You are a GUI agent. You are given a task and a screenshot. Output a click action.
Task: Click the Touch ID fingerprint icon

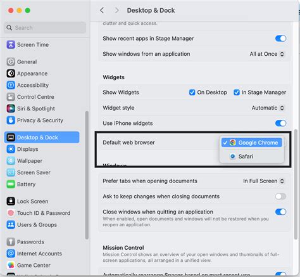pyautogui.click(x=11, y=213)
